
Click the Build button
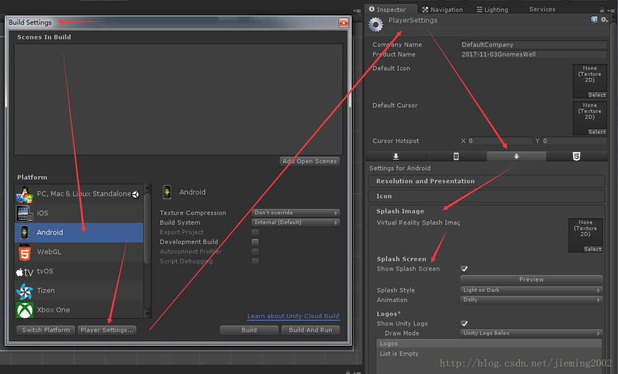[x=249, y=330]
